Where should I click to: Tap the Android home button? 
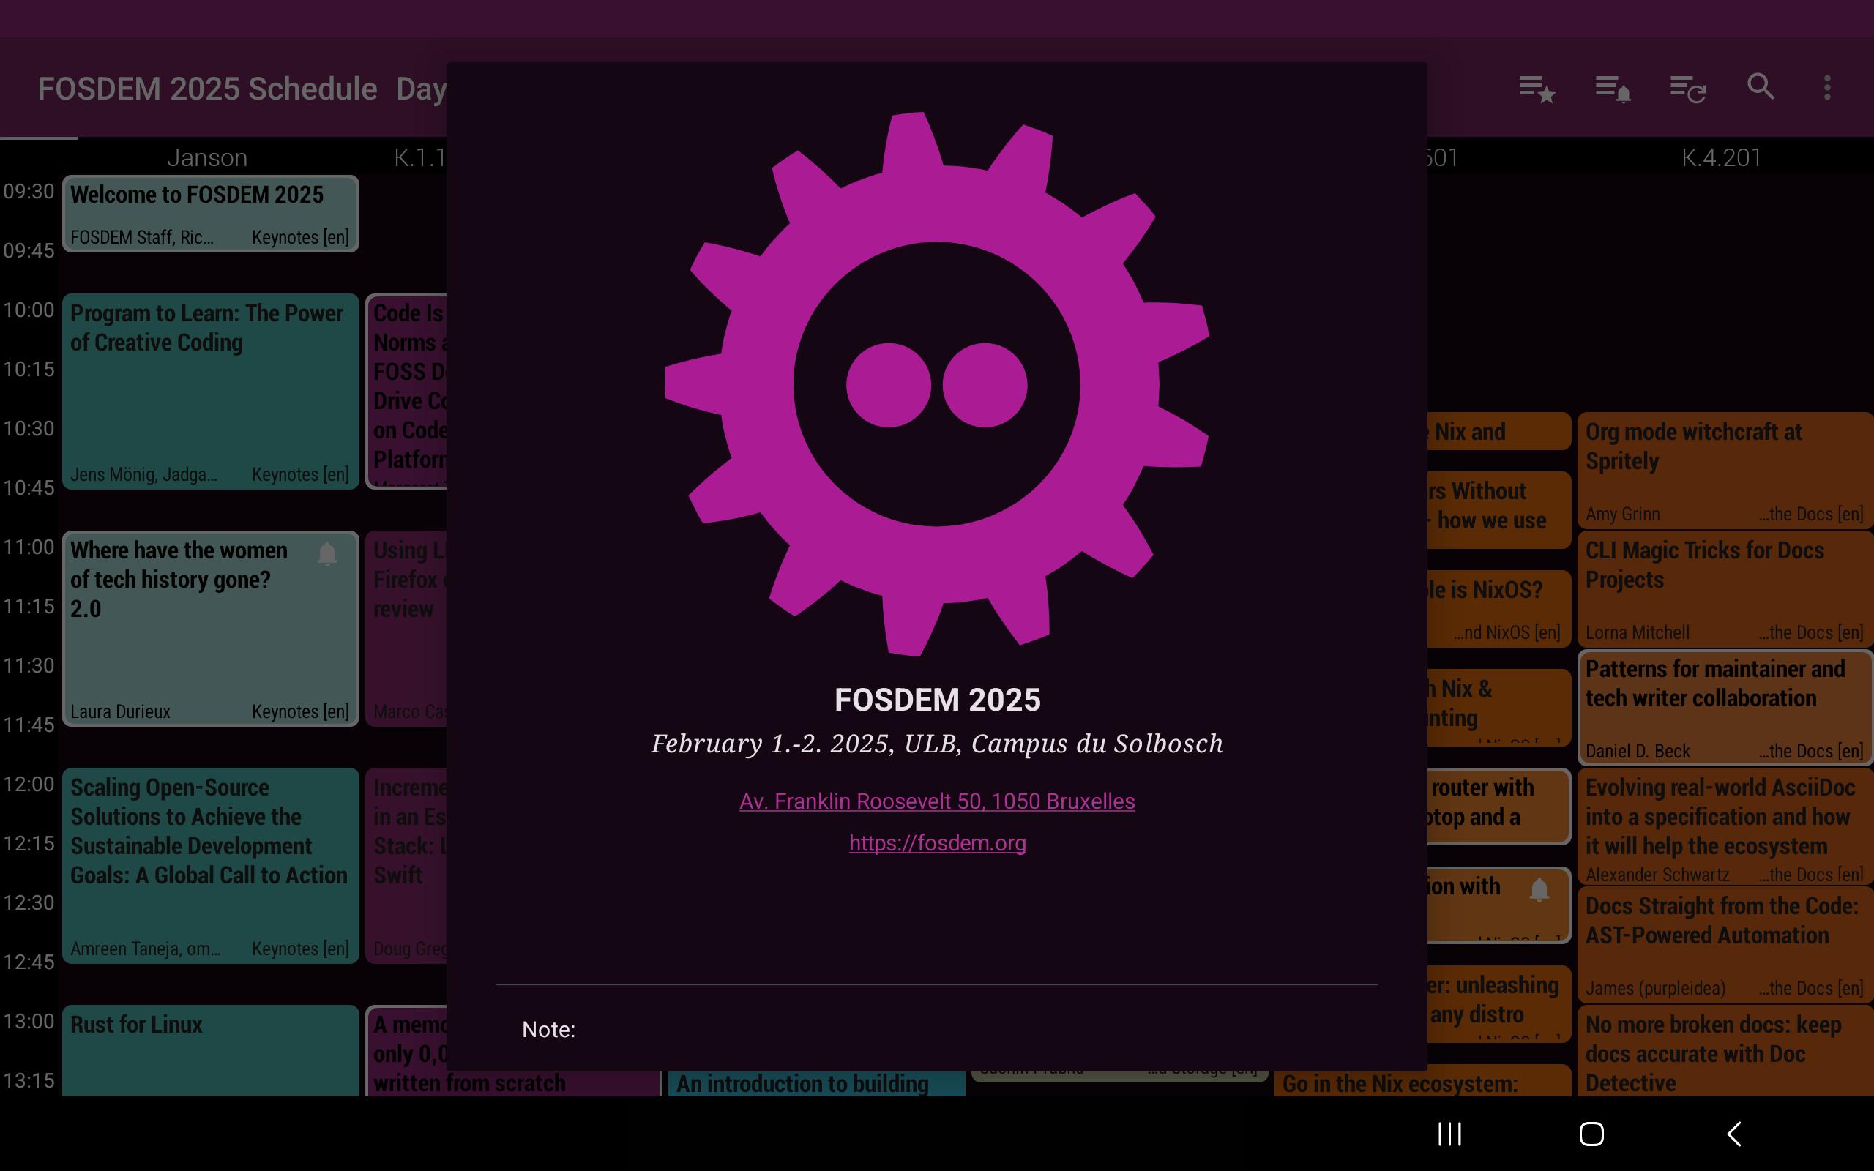tap(1591, 1134)
